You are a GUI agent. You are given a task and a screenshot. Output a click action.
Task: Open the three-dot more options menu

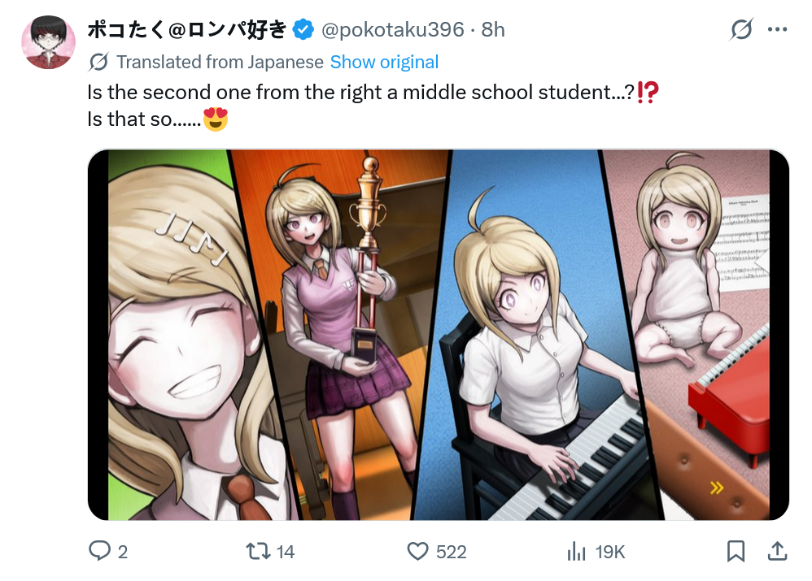(777, 29)
